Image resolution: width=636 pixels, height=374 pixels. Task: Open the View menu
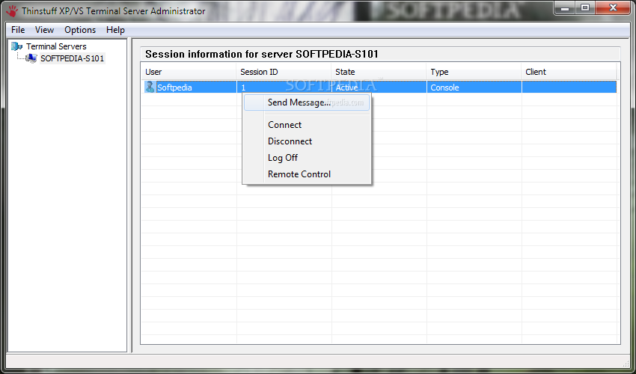point(44,30)
